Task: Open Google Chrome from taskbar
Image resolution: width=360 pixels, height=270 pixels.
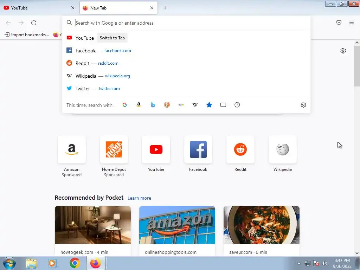Action: 75,263
